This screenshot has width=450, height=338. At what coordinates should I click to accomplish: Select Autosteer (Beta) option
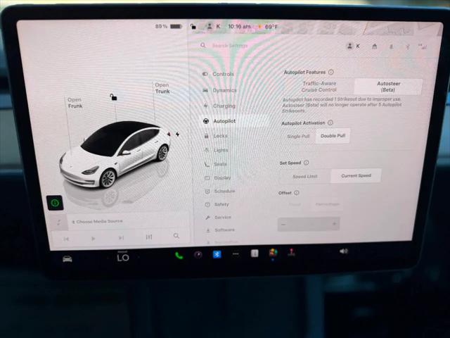tap(388, 87)
